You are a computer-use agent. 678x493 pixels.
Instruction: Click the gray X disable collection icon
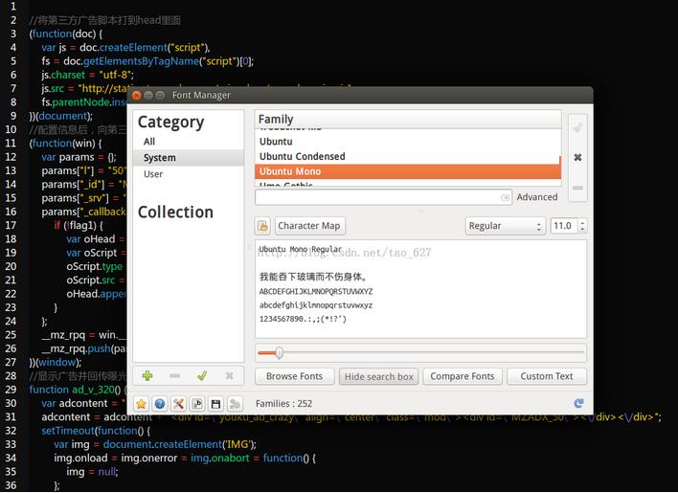pyautogui.click(x=229, y=376)
